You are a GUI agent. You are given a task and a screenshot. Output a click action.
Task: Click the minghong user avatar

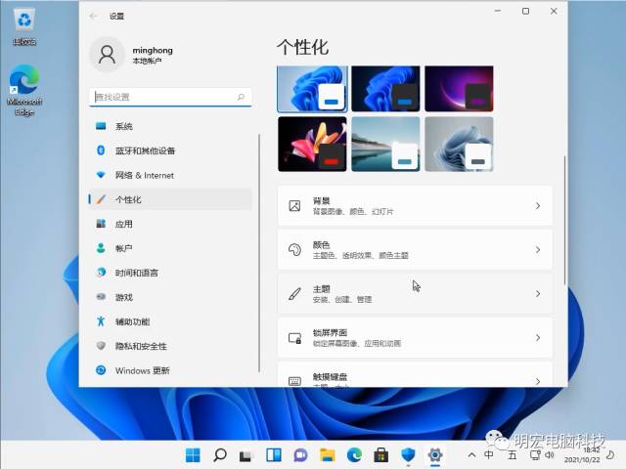click(107, 55)
